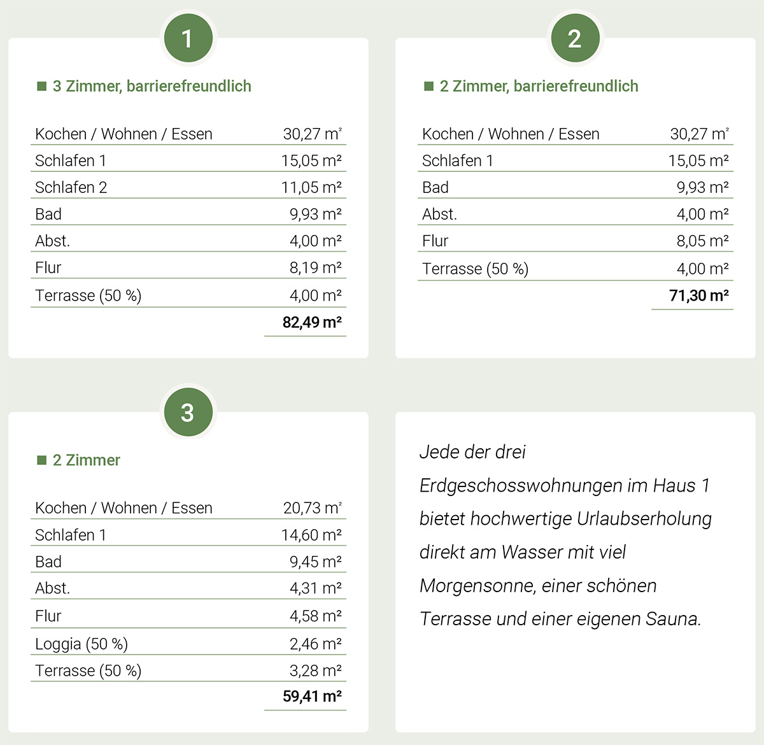The image size is (764, 745).
Task: Click the Schlafen 2 row label
Action: point(71,187)
